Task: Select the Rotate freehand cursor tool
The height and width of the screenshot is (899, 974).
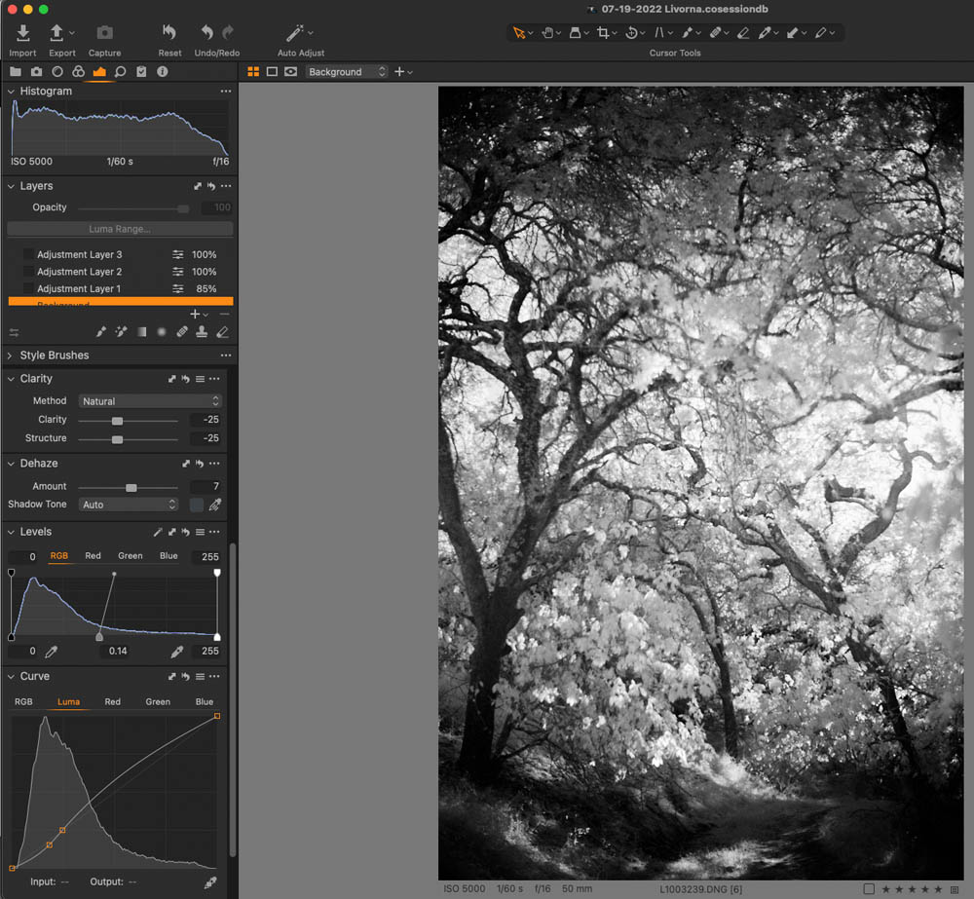Action: [x=631, y=33]
